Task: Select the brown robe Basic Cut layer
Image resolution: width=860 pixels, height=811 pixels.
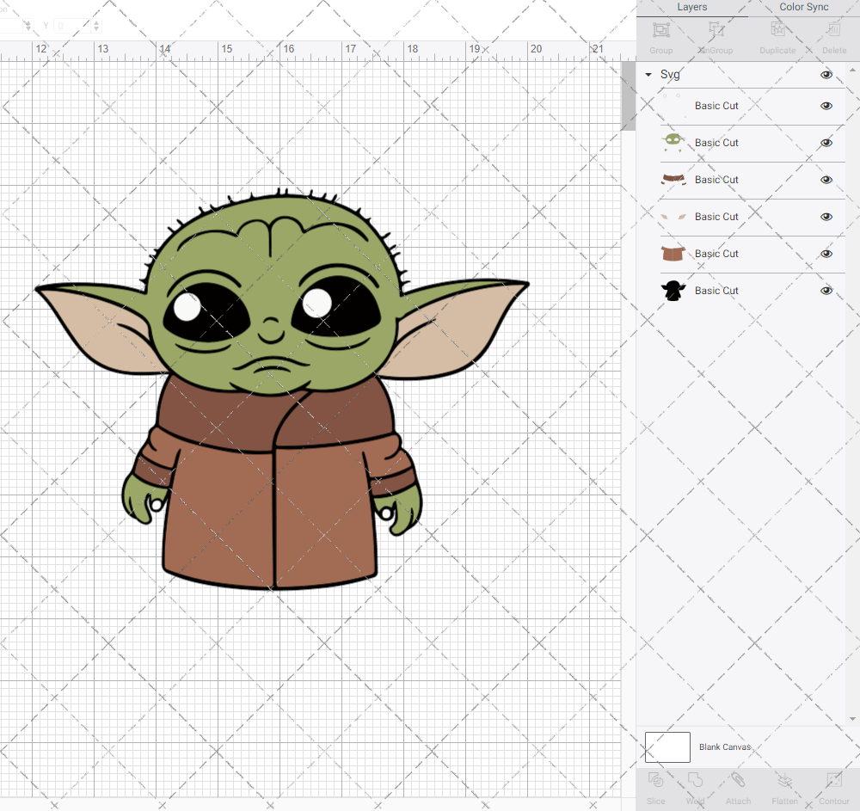Action: point(716,254)
